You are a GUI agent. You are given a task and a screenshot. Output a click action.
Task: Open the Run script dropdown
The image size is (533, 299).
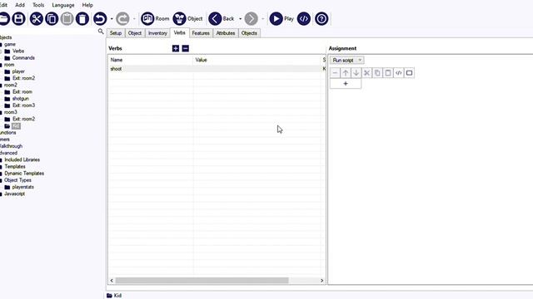[x=346, y=60]
